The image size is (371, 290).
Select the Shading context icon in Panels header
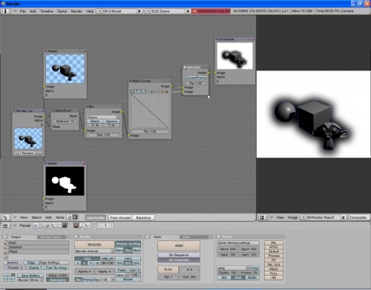(47, 225)
